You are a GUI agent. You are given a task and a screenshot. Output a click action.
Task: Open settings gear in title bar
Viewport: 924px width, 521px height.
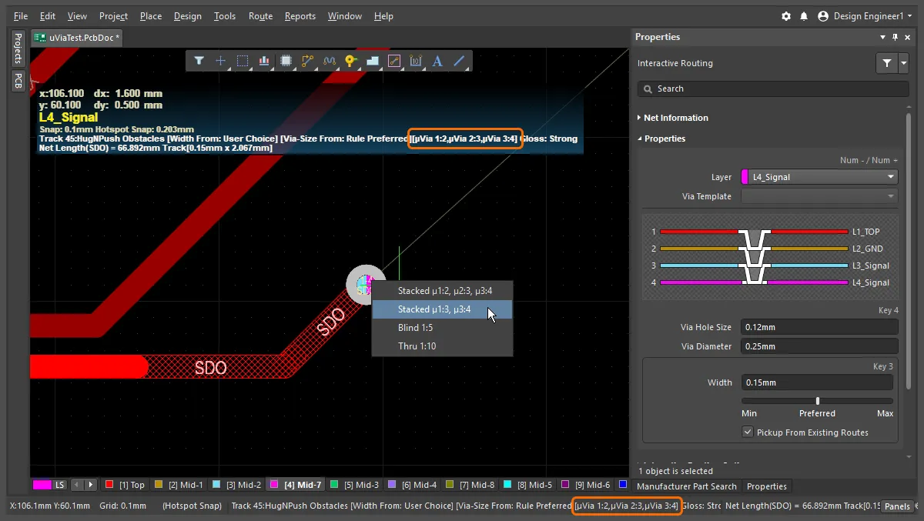(786, 16)
